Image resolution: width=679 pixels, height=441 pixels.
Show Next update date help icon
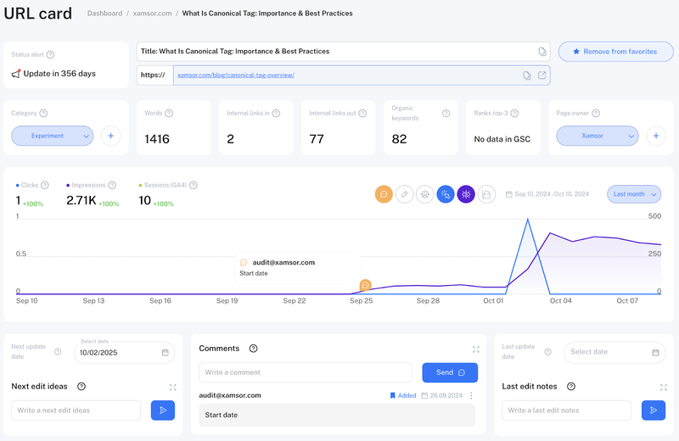58,352
